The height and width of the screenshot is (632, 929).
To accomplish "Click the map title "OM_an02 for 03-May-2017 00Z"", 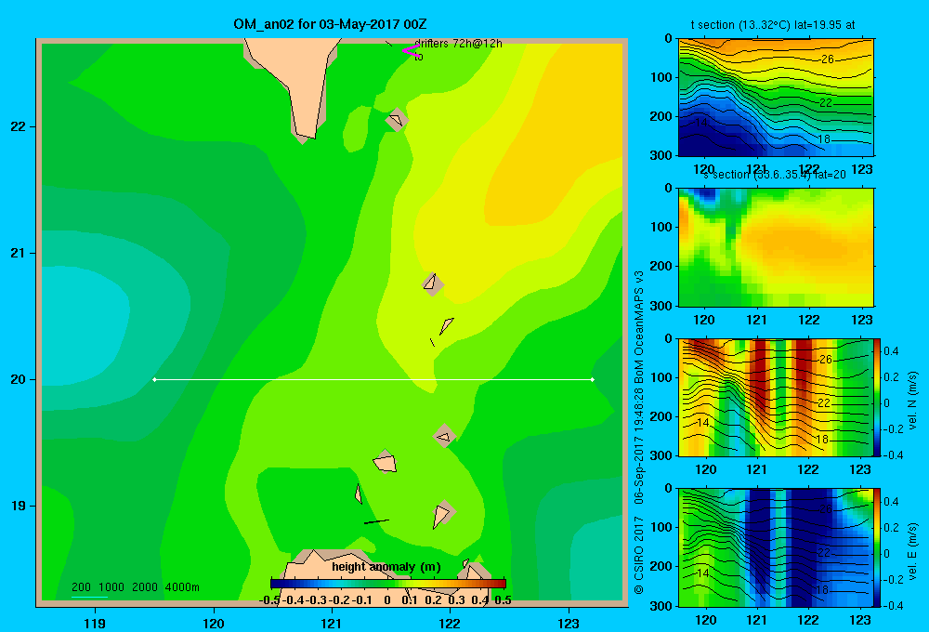I will [x=330, y=24].
